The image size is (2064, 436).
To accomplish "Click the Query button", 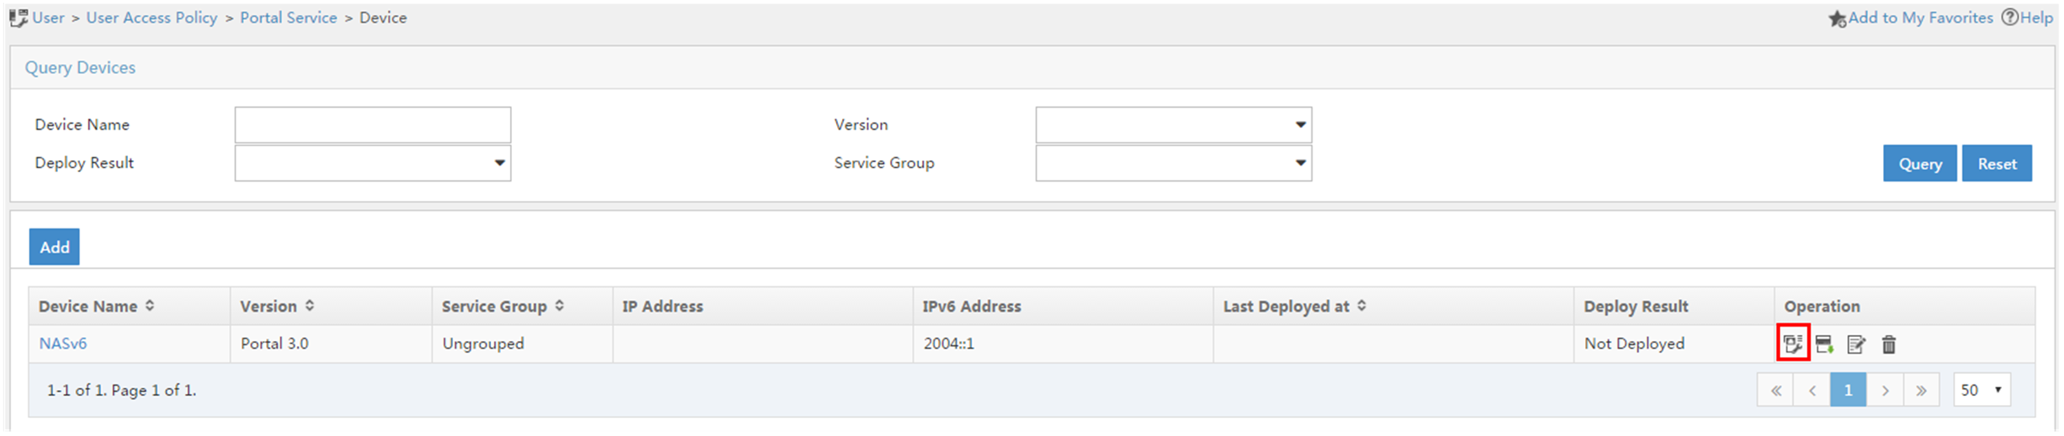I will (x=1920, y=164).
